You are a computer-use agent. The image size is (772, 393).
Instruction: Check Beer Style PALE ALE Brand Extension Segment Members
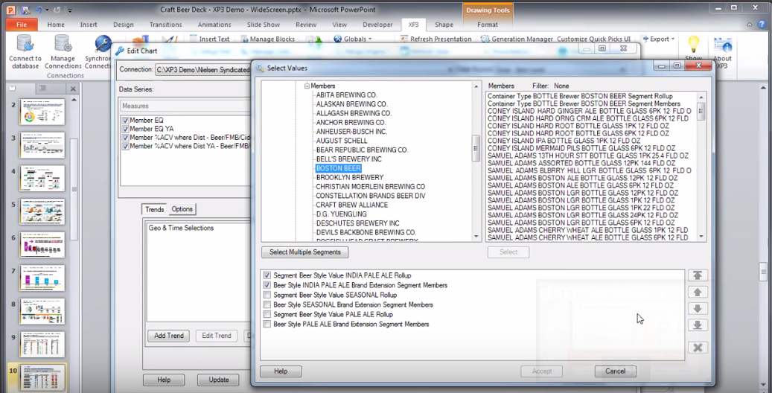coord(267,324)
